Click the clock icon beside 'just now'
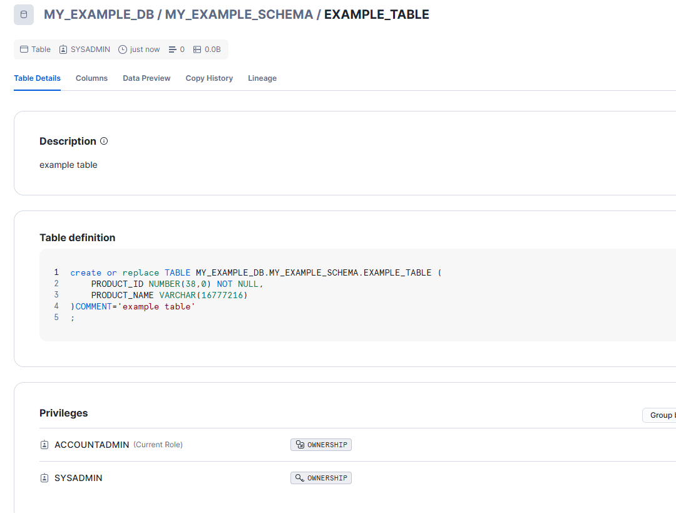 tap(123, 49)
